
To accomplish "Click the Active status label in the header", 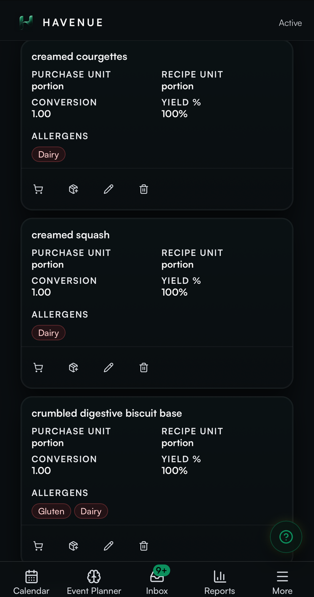I will (x=290, y=23).
